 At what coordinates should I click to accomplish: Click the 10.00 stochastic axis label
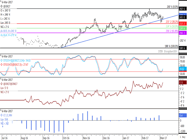coord(183,74)
